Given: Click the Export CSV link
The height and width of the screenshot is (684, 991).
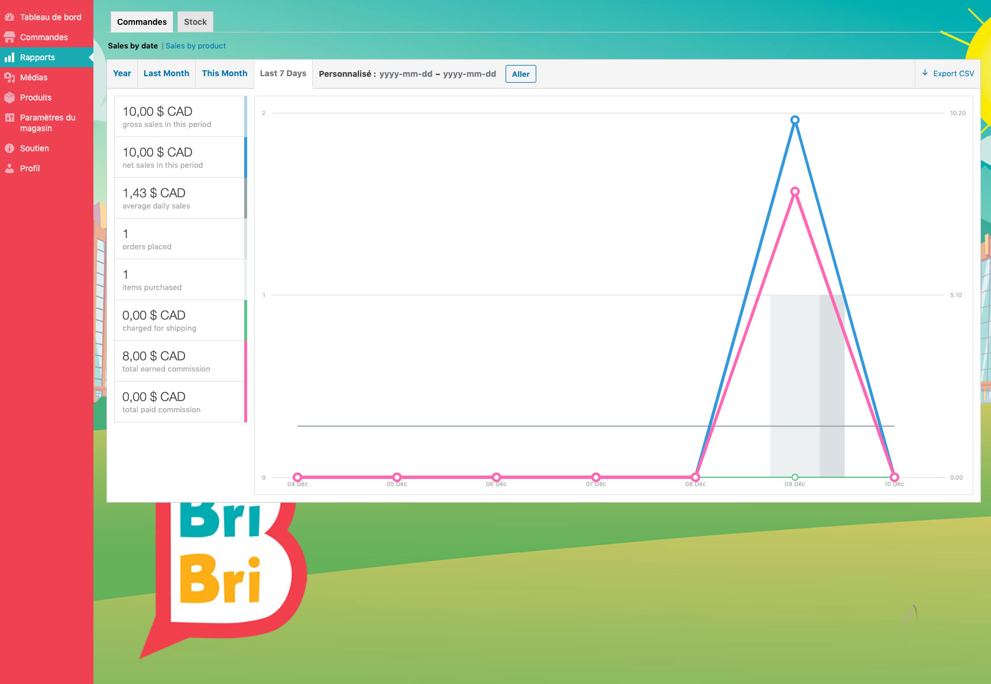Looking at the screenshot, I should 948,73.
